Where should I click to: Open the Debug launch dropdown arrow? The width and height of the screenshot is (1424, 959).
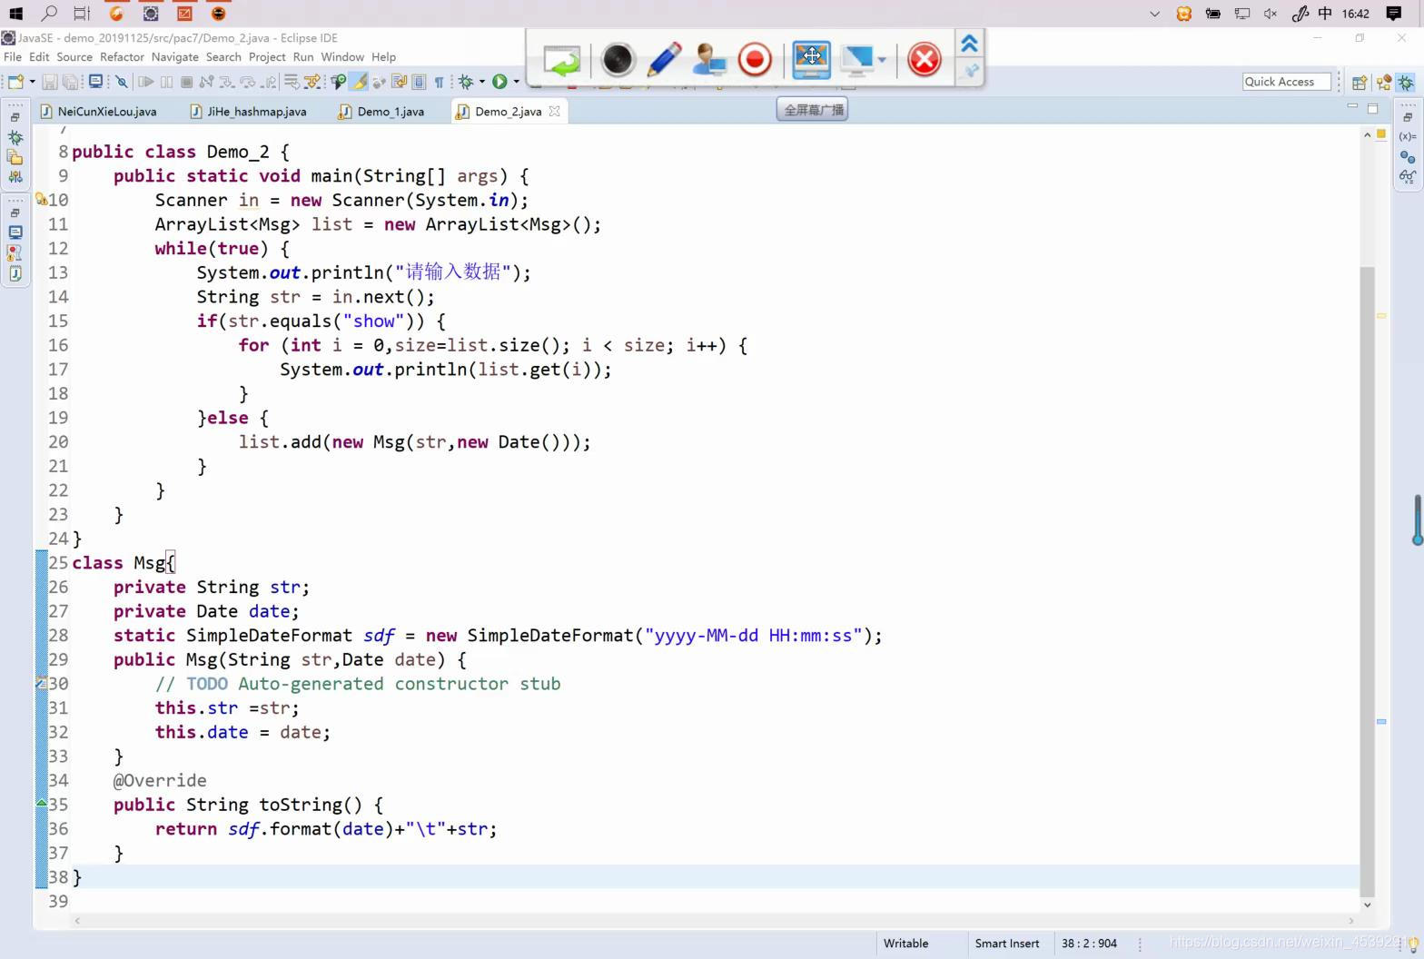(x=481, y=82)
